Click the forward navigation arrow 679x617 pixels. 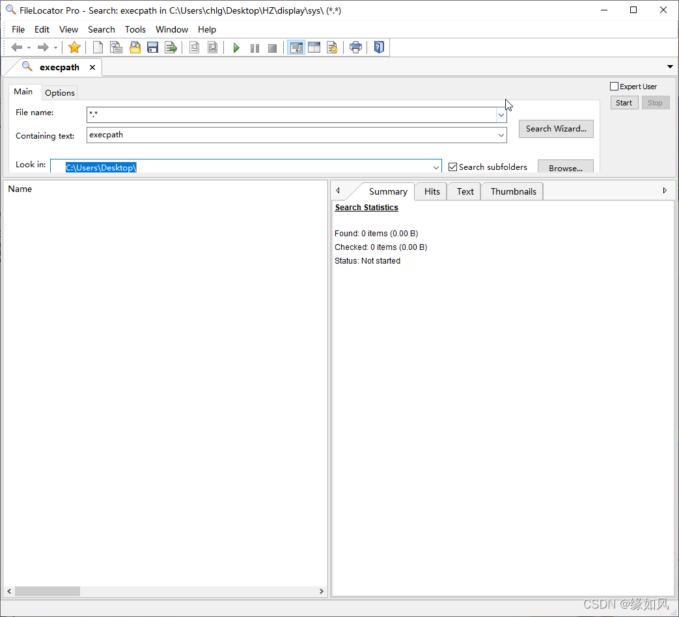pos(42,48)
